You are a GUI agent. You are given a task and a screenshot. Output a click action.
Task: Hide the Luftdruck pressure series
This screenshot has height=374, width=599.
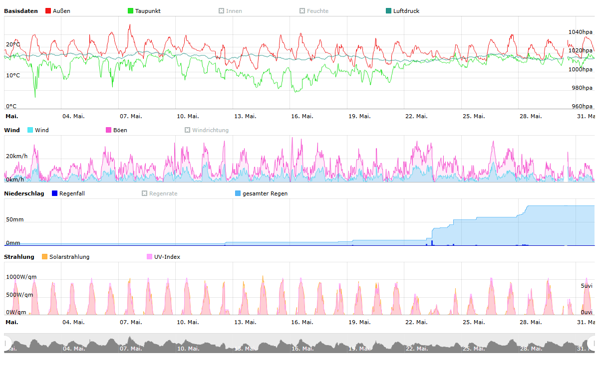point(389,11)
